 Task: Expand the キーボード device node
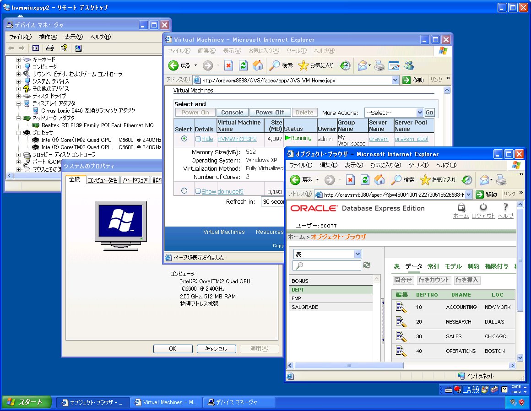tap(19, 59)
